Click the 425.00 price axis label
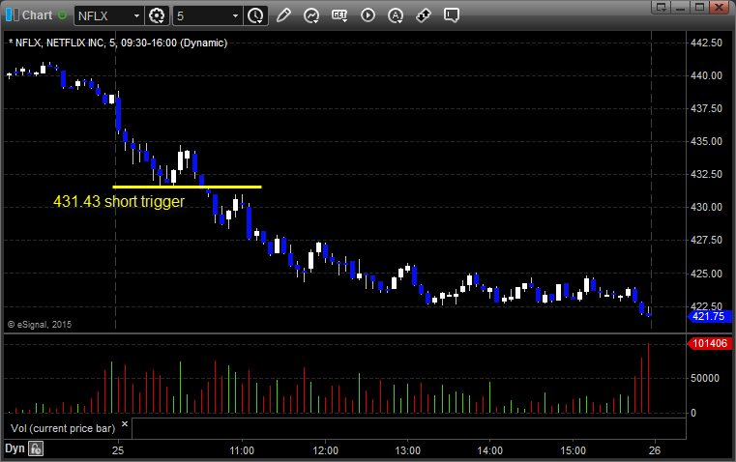This screenshot has width=736, height=462. (706, 274)
